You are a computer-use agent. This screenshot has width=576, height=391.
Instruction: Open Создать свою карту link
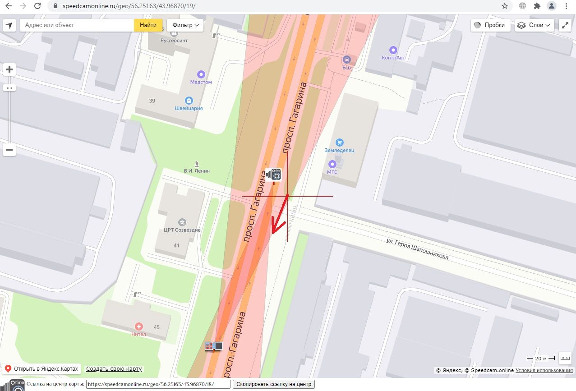coord(114,369)
